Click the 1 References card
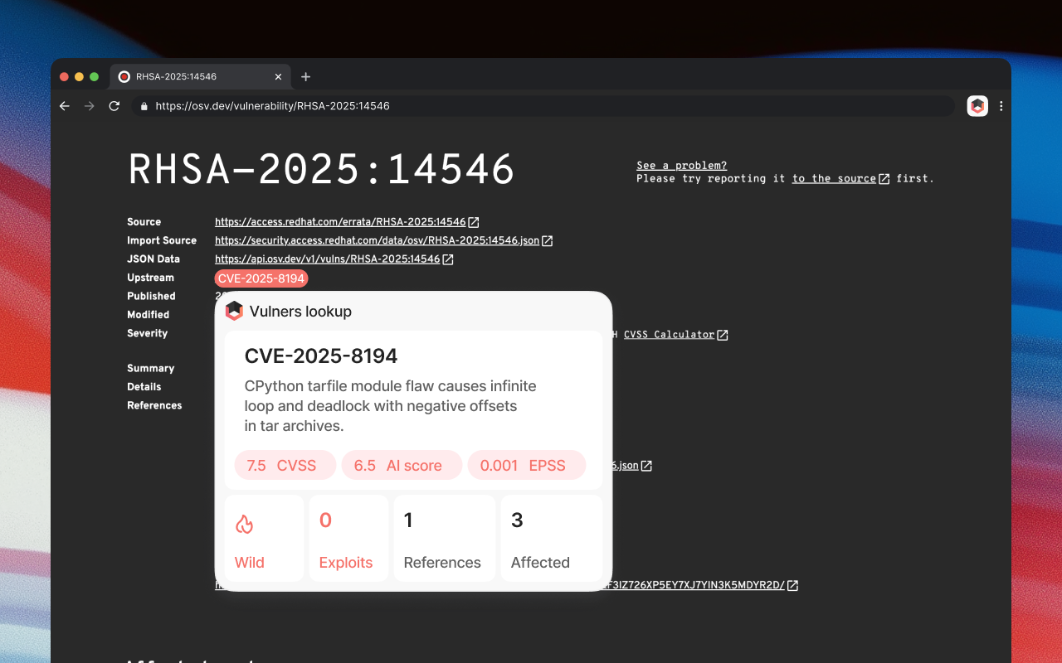 coord(444,538)
